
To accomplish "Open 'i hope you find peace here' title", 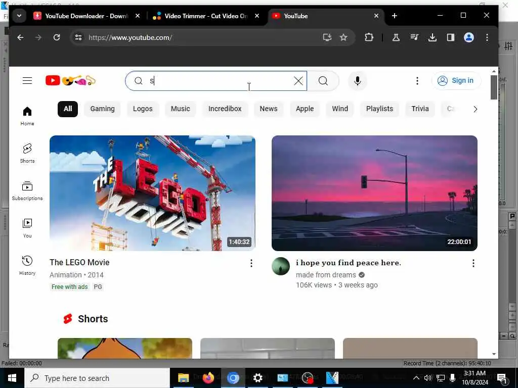I will point(349,263).
